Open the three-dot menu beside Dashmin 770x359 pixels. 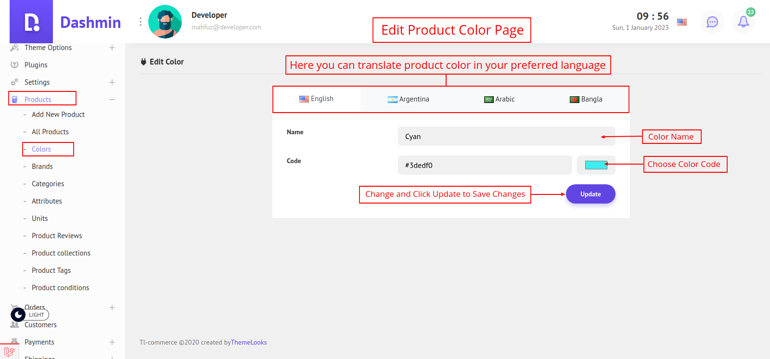point(141,22)
